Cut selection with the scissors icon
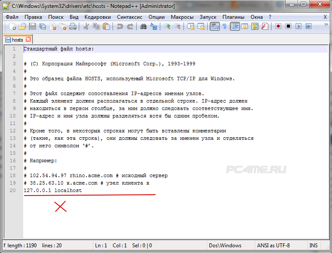Viewport: 332px width, 253px height. pyautogui.click(x=86, y=26)
